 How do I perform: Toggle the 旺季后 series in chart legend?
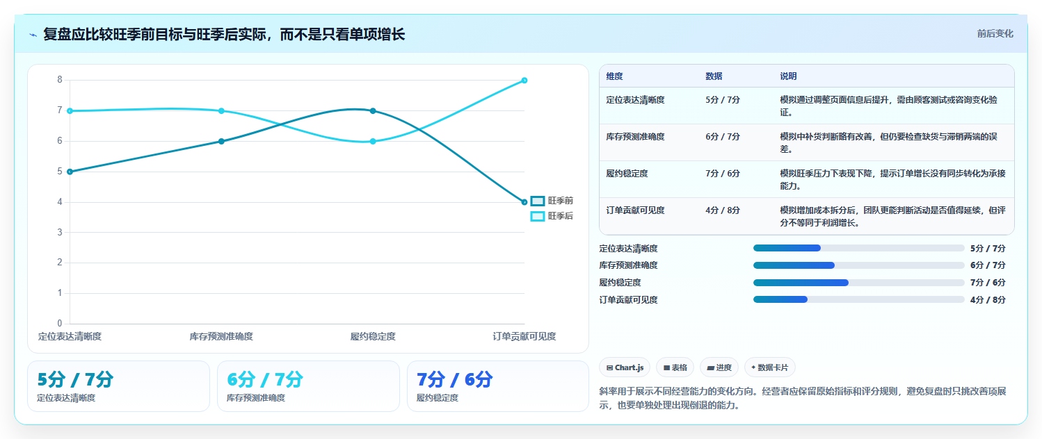(x=552, y=216)
